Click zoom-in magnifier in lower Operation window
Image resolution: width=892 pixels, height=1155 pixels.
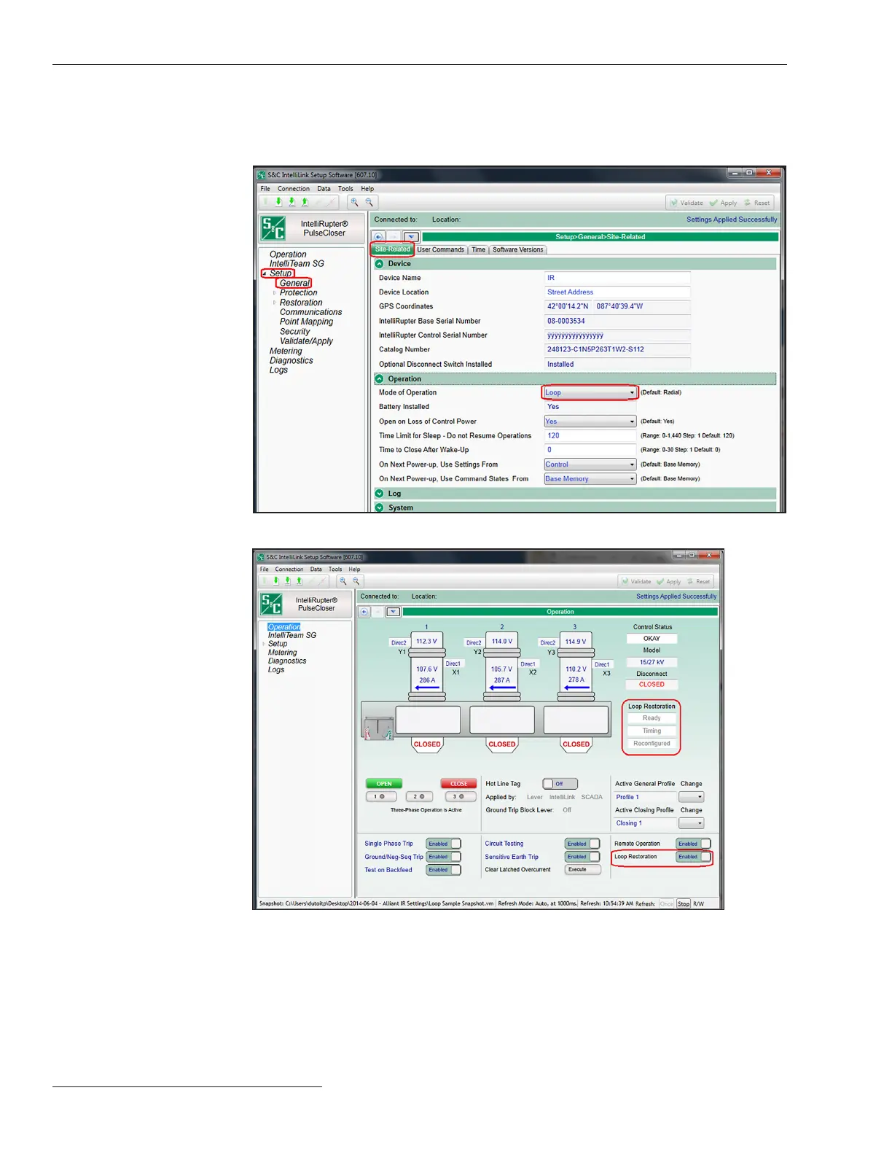[x=343, y=581]
